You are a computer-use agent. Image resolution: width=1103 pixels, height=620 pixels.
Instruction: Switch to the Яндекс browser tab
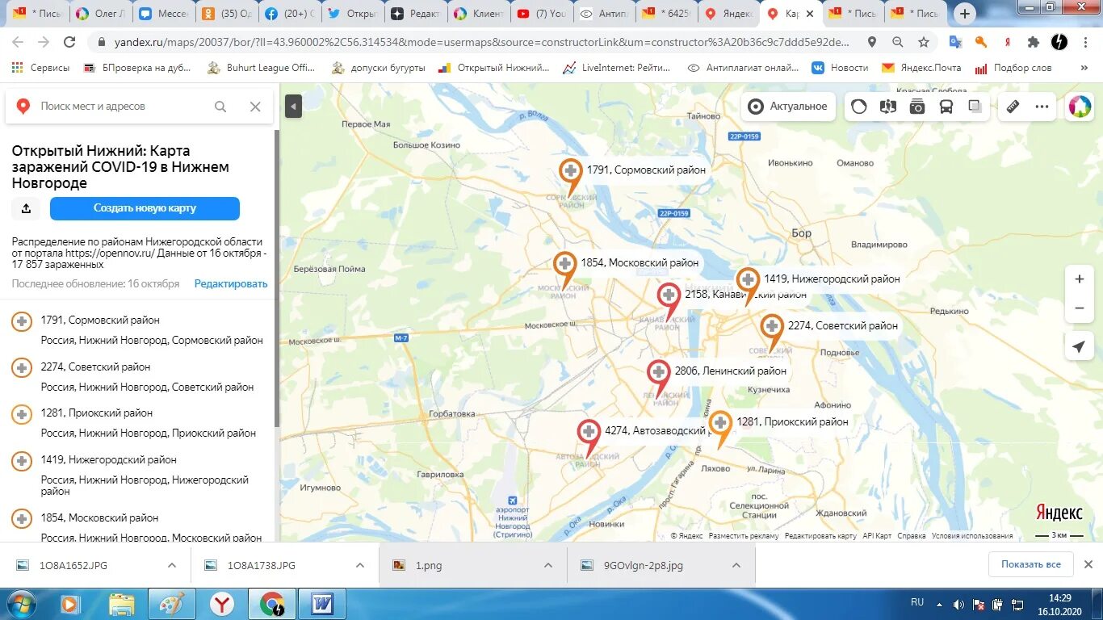(x=728, y=14)
